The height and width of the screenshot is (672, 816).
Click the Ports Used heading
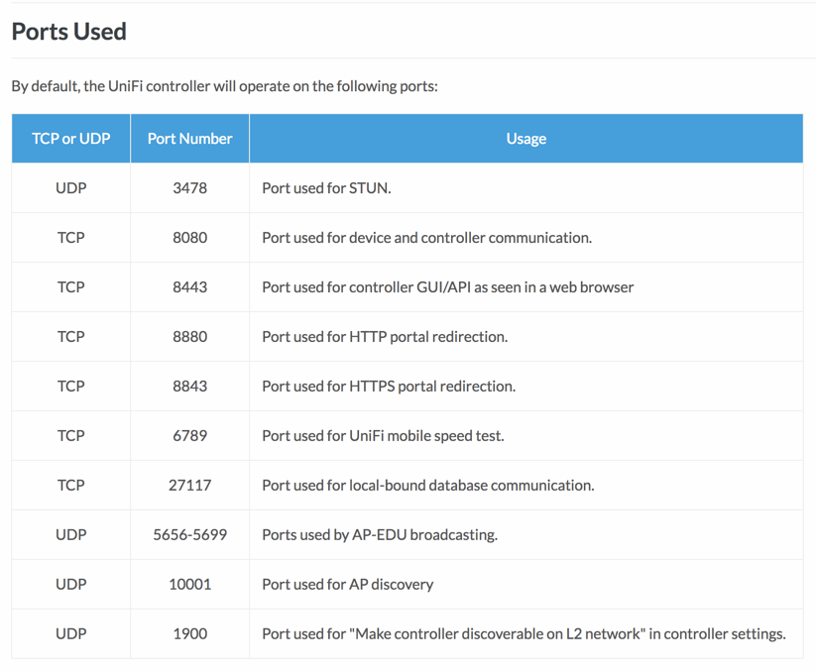68,32
